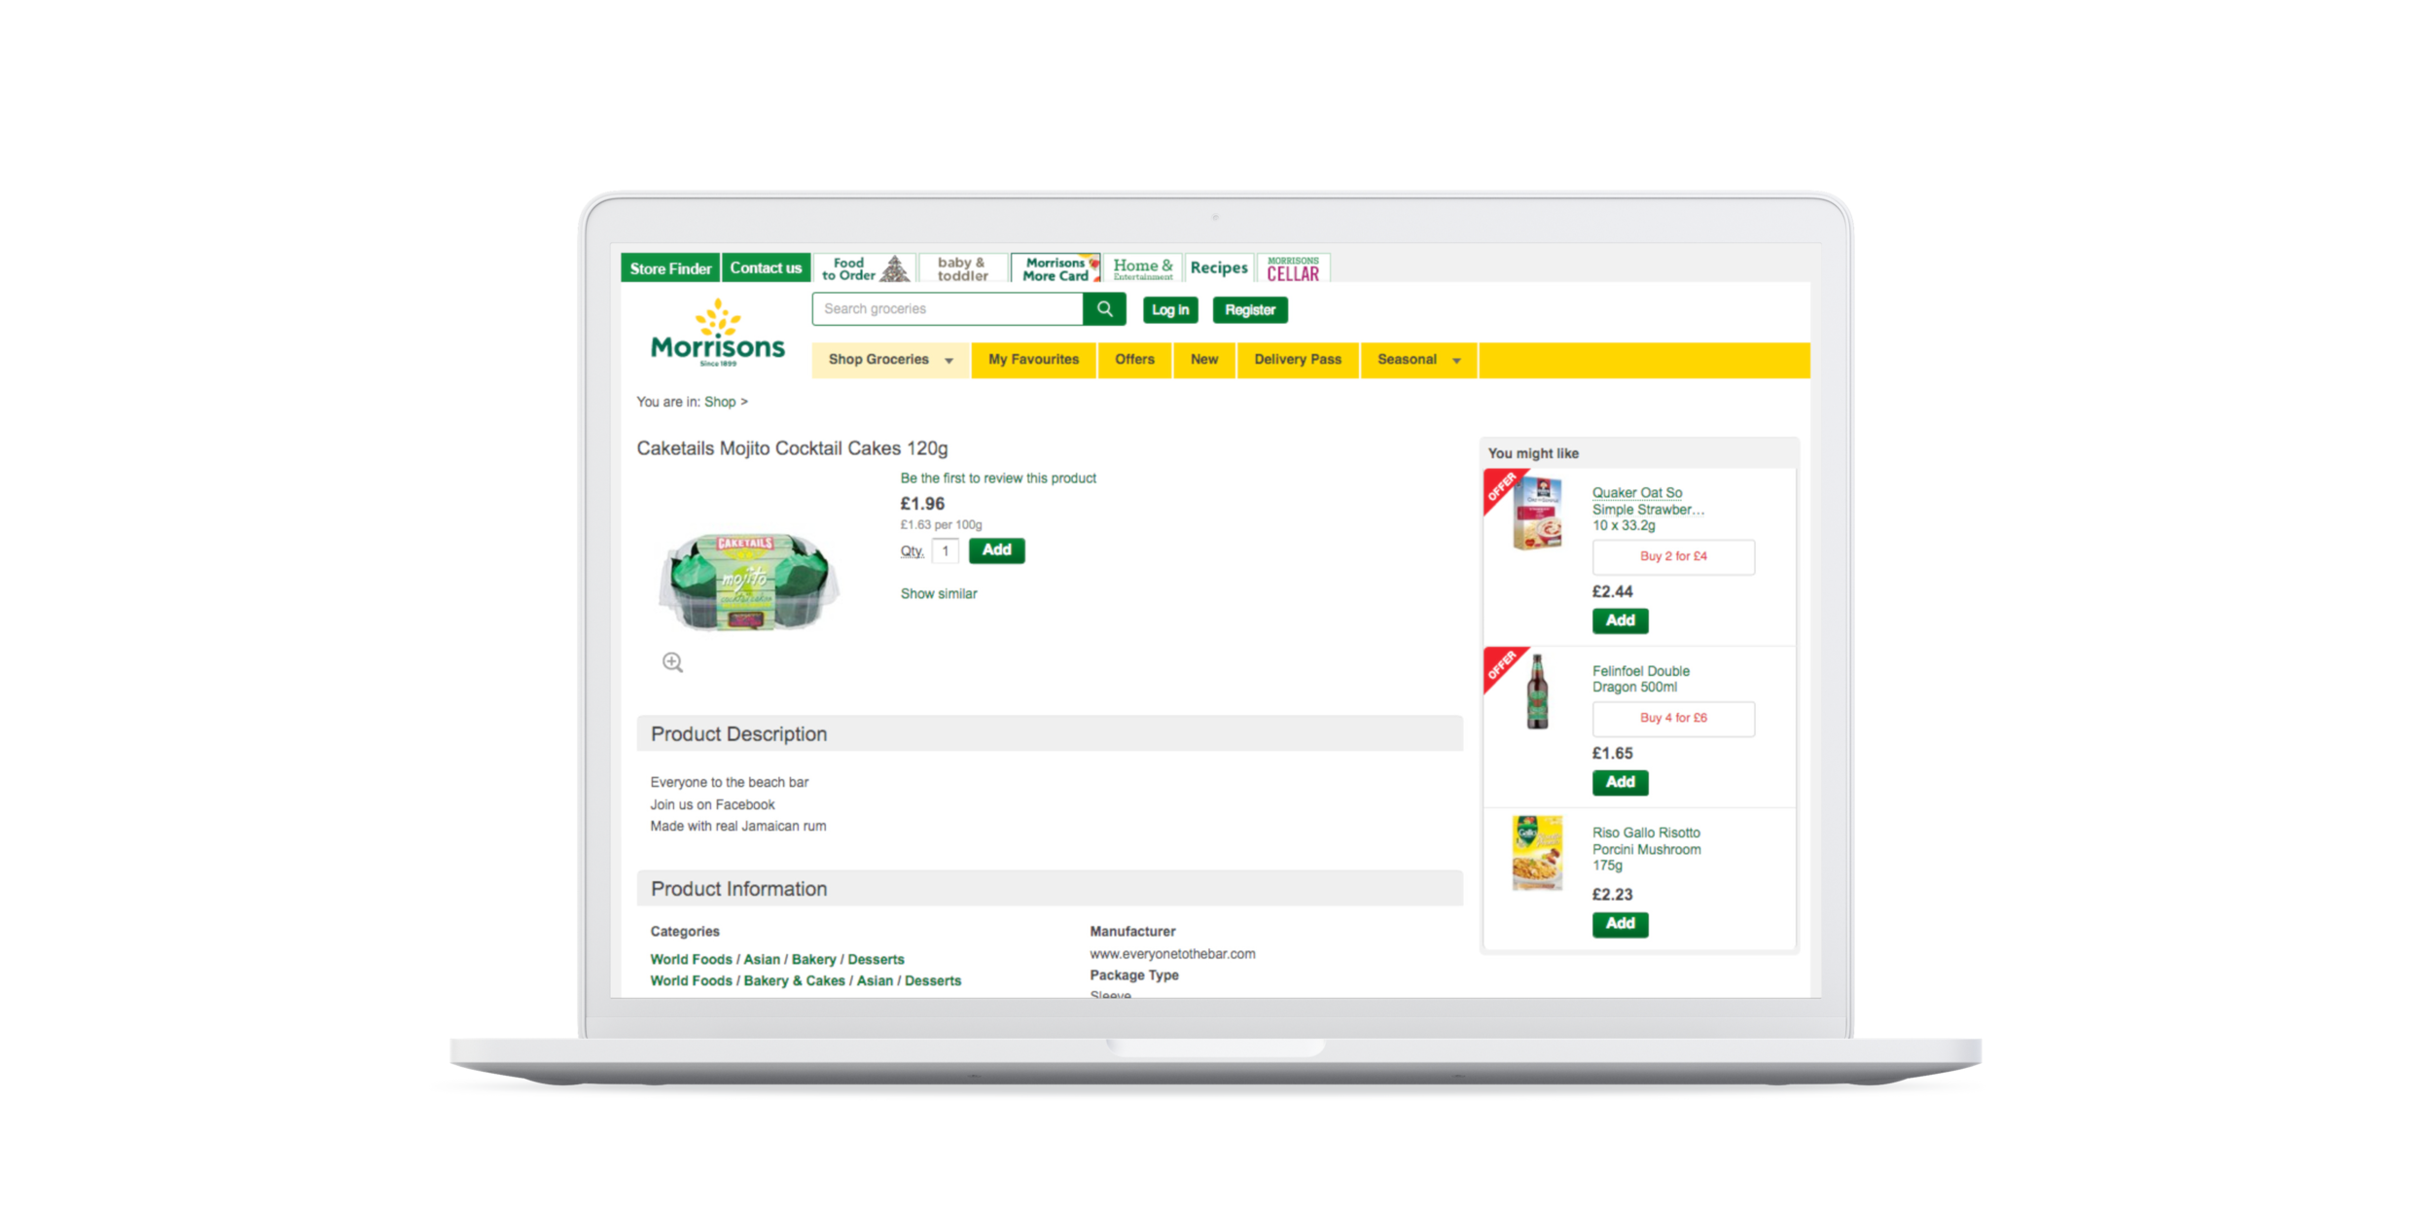
Task: Expand the Seasonal menu arrow
Action: pos(1456,361)
